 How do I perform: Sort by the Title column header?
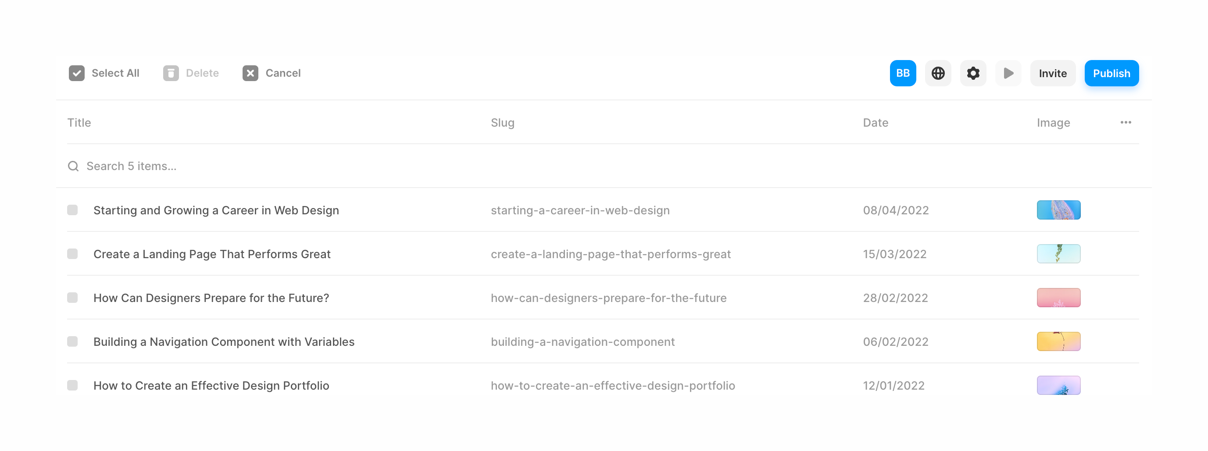coord(79,122)
